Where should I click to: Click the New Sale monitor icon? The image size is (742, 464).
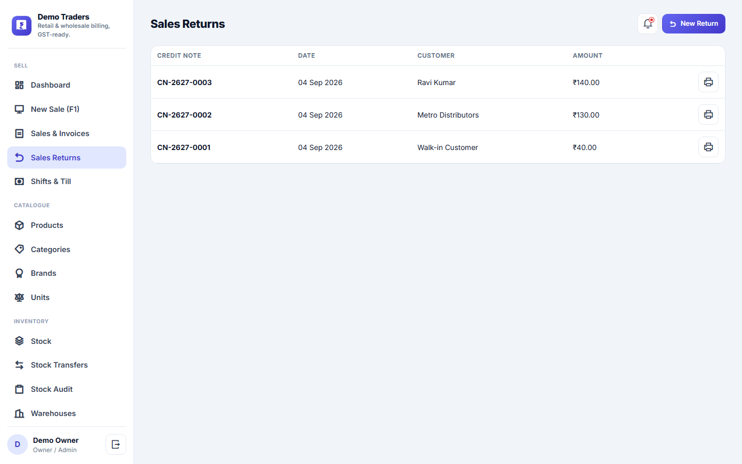coord(20,109)
